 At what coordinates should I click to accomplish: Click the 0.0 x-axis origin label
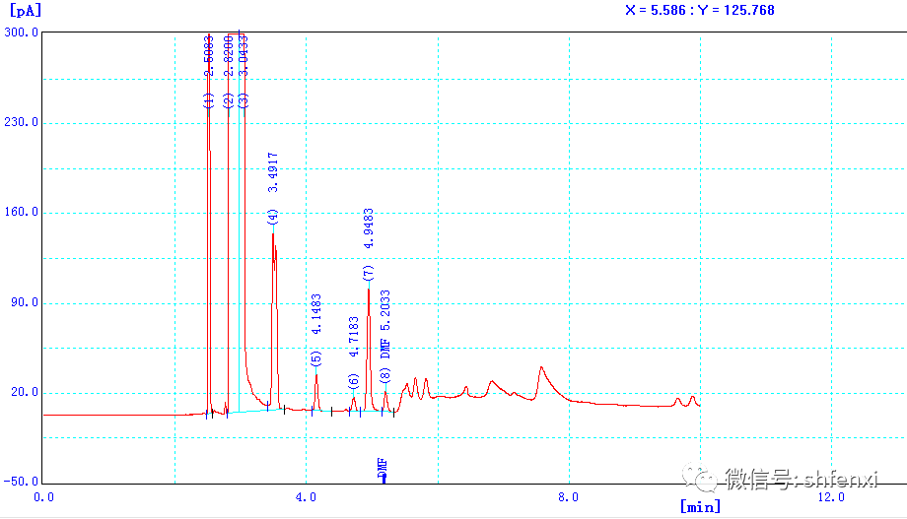[43, 496]
